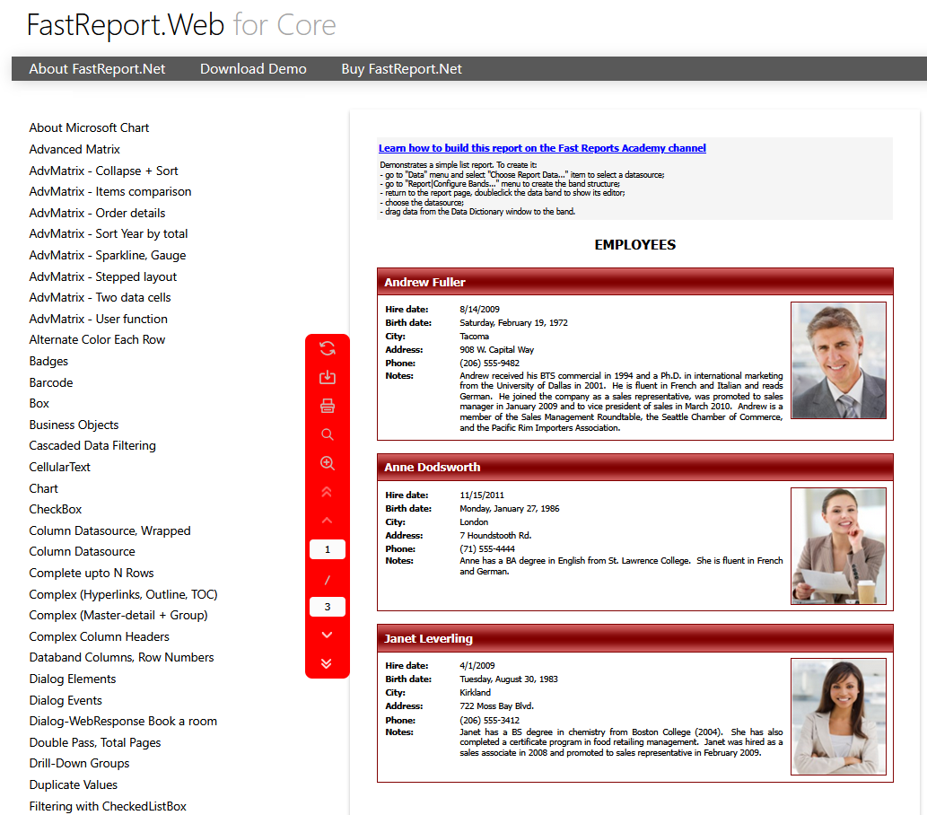
Task: Click the FastReport.Web for Core logo title
Action: 181,25
